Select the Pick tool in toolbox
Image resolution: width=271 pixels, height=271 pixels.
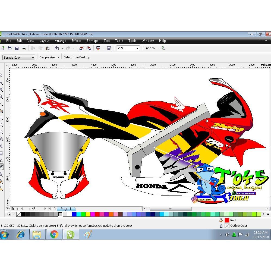click(1, 75)
